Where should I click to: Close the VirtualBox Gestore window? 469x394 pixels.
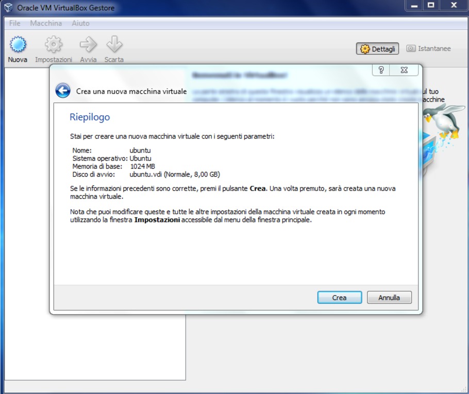pyautogui.click(x=454, y=5)
